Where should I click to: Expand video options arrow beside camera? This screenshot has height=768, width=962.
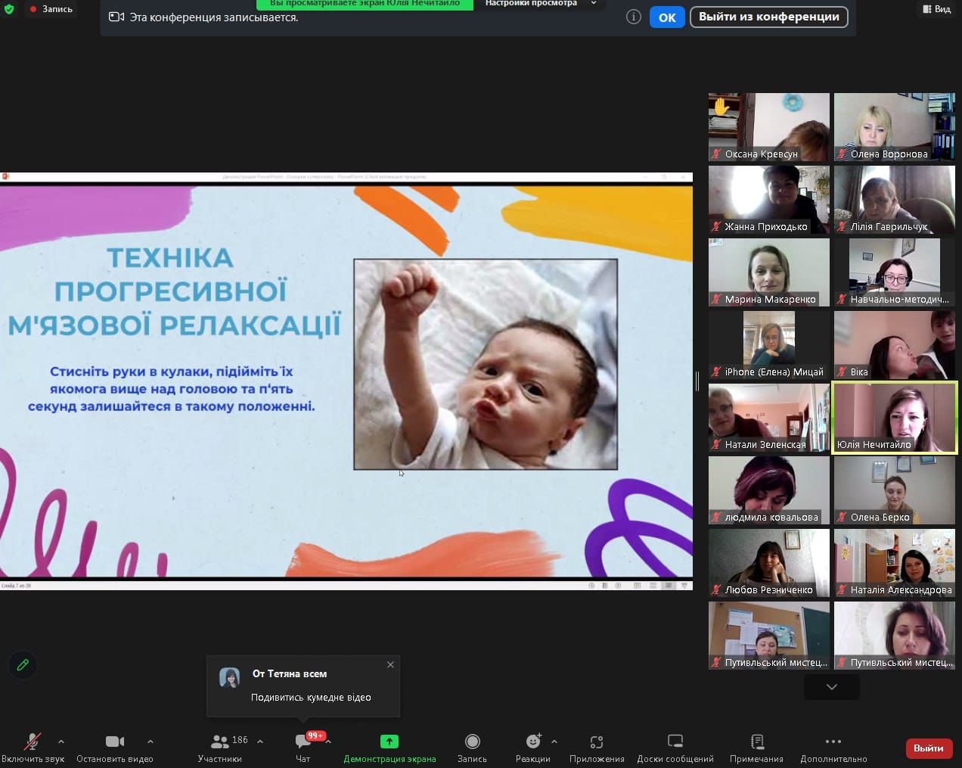151,742
